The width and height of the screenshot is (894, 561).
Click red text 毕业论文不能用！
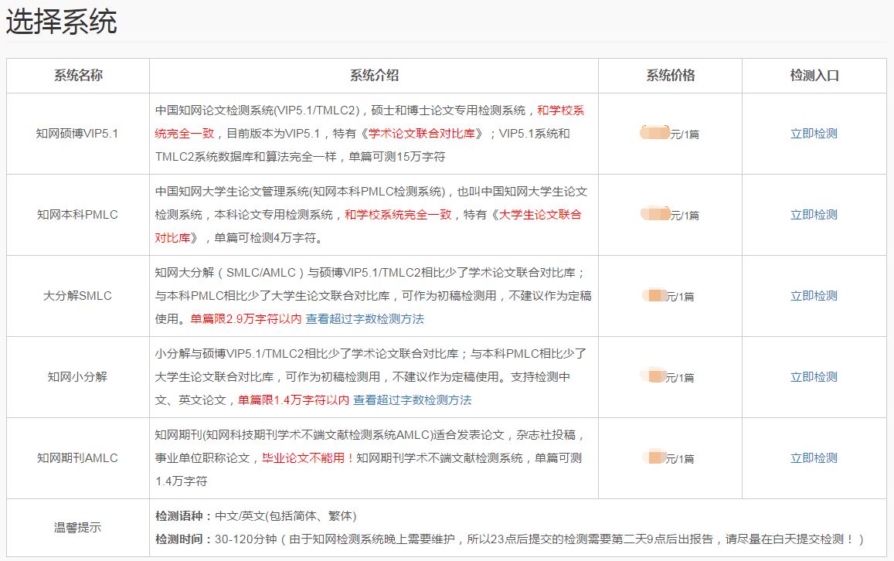click(308, 457)
